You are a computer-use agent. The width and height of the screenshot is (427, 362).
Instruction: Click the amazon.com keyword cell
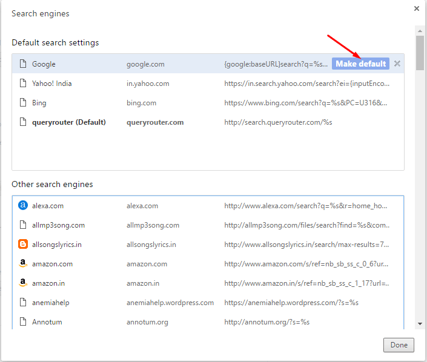click(x=147, y=264)
